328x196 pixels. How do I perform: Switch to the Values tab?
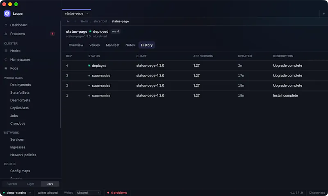tap(95, 45)
